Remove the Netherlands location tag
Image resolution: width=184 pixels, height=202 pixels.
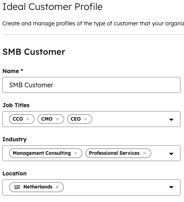(57, 187)
